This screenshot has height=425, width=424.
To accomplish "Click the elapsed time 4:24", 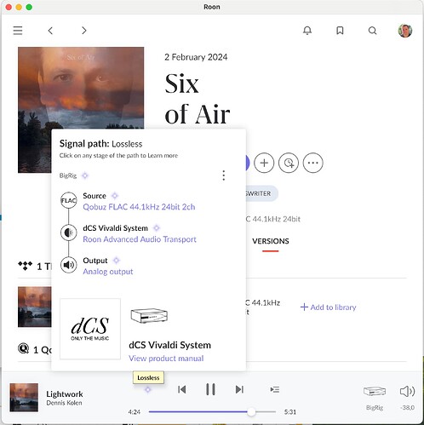I will (134, 412).
